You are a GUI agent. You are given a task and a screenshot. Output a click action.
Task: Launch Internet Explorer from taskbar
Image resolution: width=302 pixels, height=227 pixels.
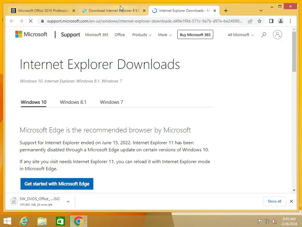coord(24,221)
